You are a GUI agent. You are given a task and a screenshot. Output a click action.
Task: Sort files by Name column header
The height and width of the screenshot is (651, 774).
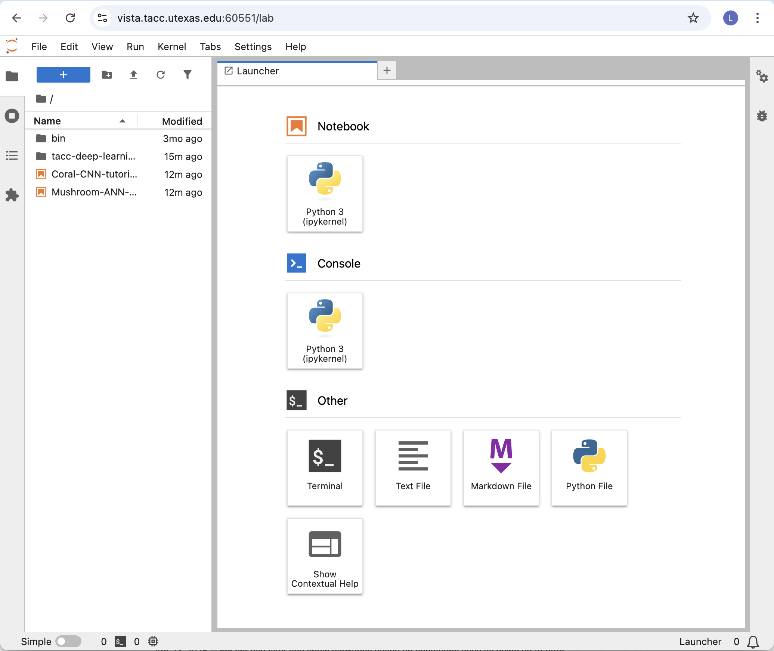81,121
